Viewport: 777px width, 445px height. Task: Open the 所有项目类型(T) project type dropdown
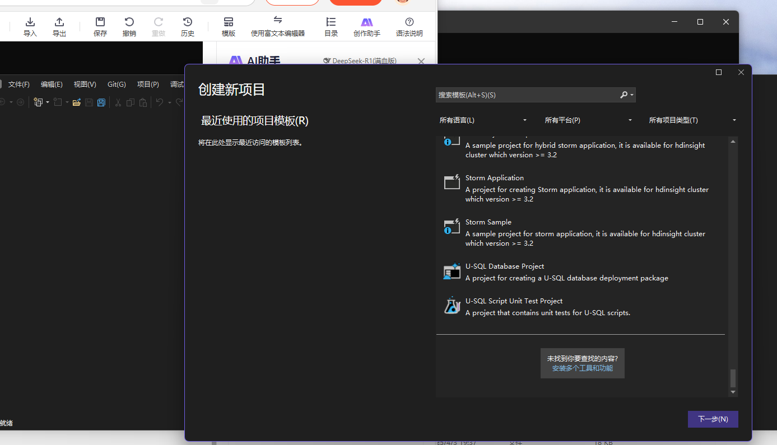(693, 120)
